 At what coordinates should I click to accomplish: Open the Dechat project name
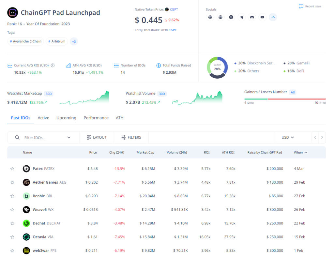point(39,223)
